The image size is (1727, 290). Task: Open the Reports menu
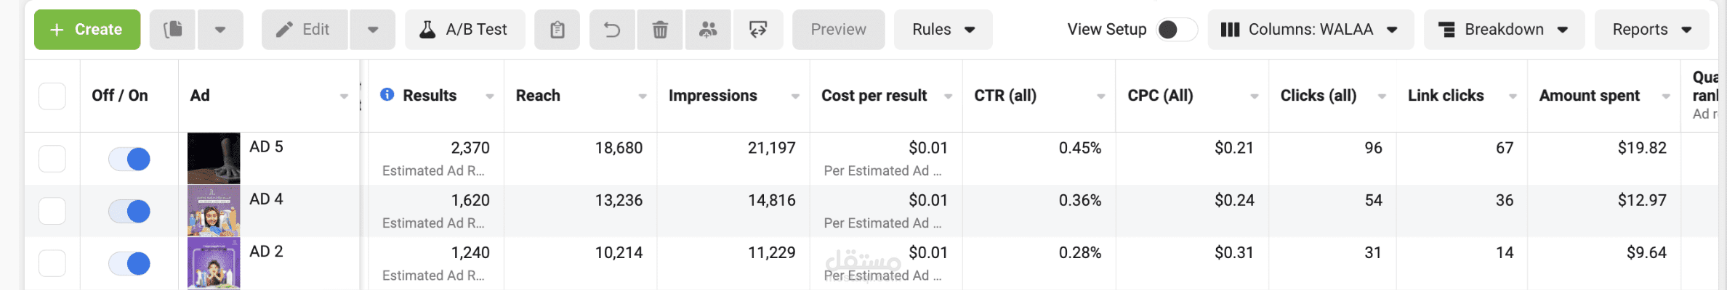pos(1651,30)
